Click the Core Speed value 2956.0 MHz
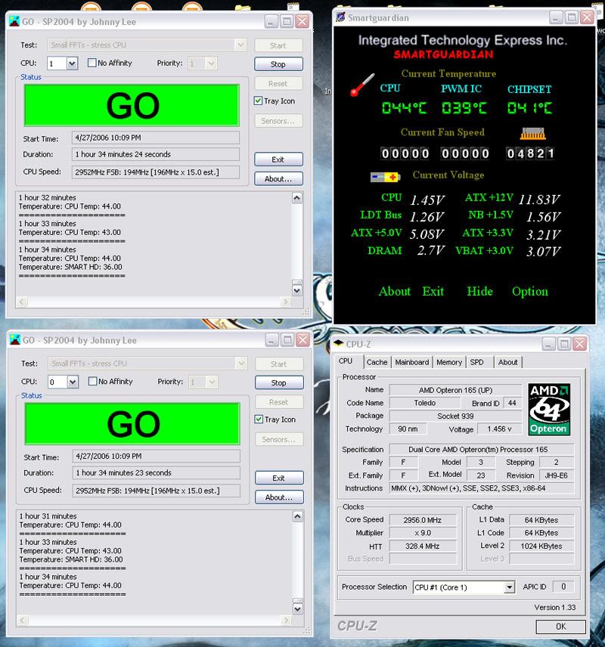This screenshot has width=605, height=647. 423,520
